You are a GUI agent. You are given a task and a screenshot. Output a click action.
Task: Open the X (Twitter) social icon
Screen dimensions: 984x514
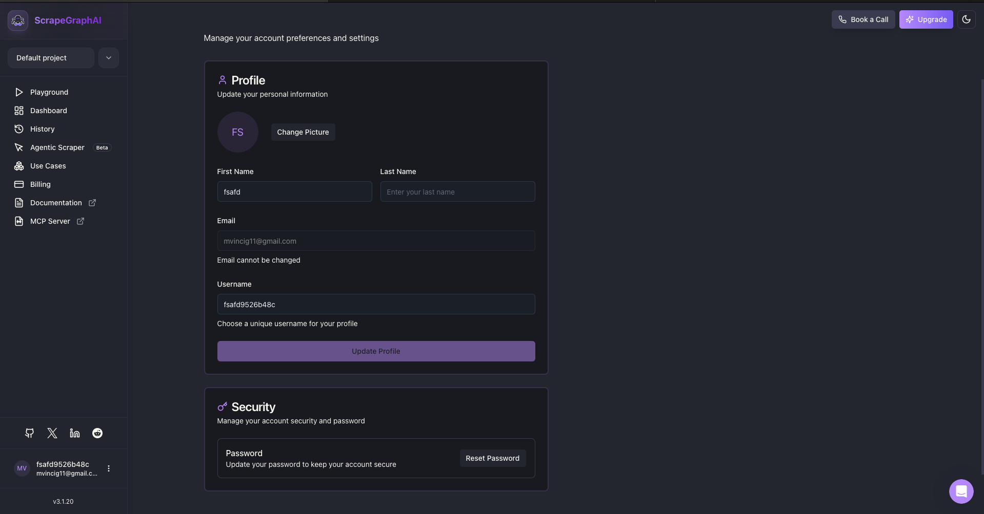[x=52, y=433]
